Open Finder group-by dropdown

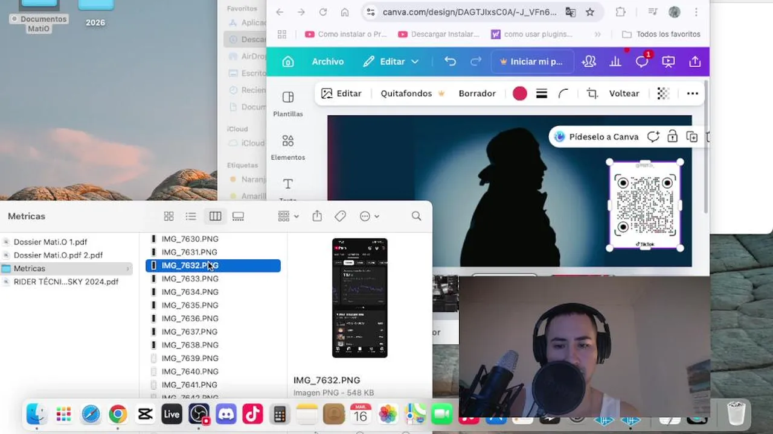288,216
